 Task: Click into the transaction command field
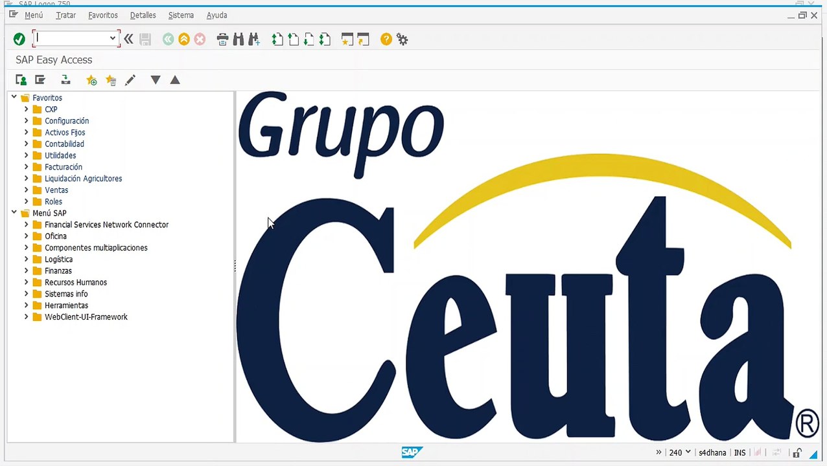coord(71,38)
